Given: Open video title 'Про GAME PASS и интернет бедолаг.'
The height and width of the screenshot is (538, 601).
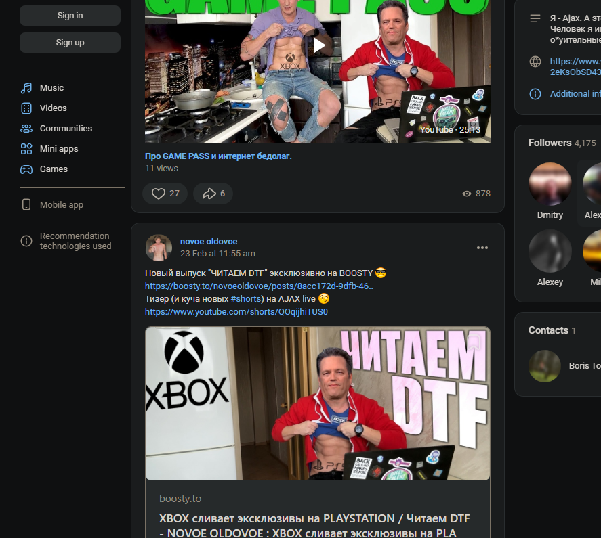Looking at the screenshot, I should (x=218, y=156).
